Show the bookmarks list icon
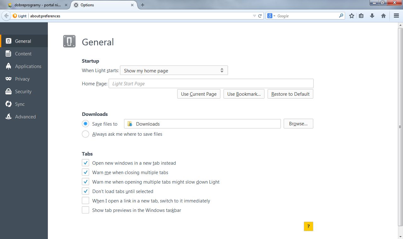Image resolution: width=403 pixels, height=239 pixels. [x=361, y=16]
